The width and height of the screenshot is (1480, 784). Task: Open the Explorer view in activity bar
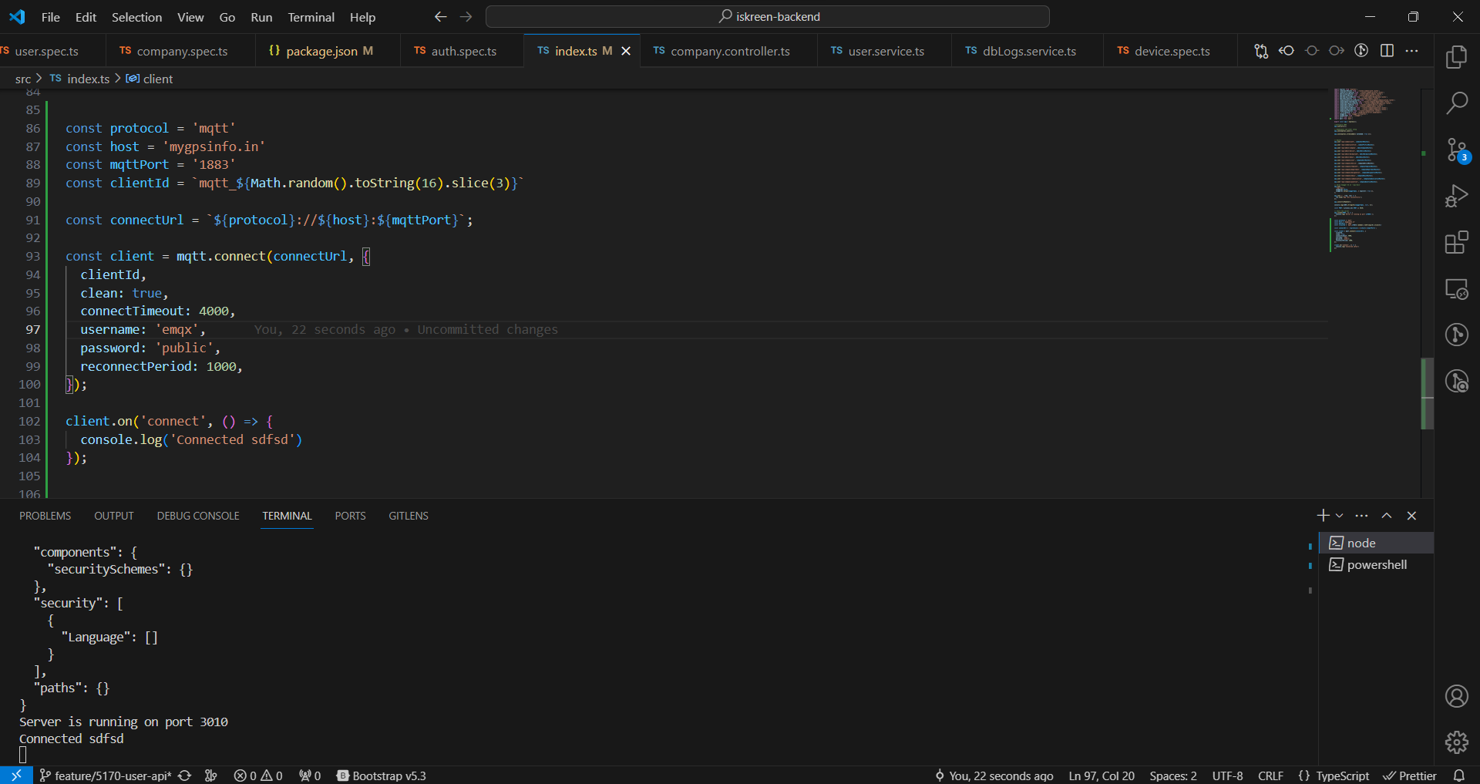pyautogui.click(x=1456, y=57)
